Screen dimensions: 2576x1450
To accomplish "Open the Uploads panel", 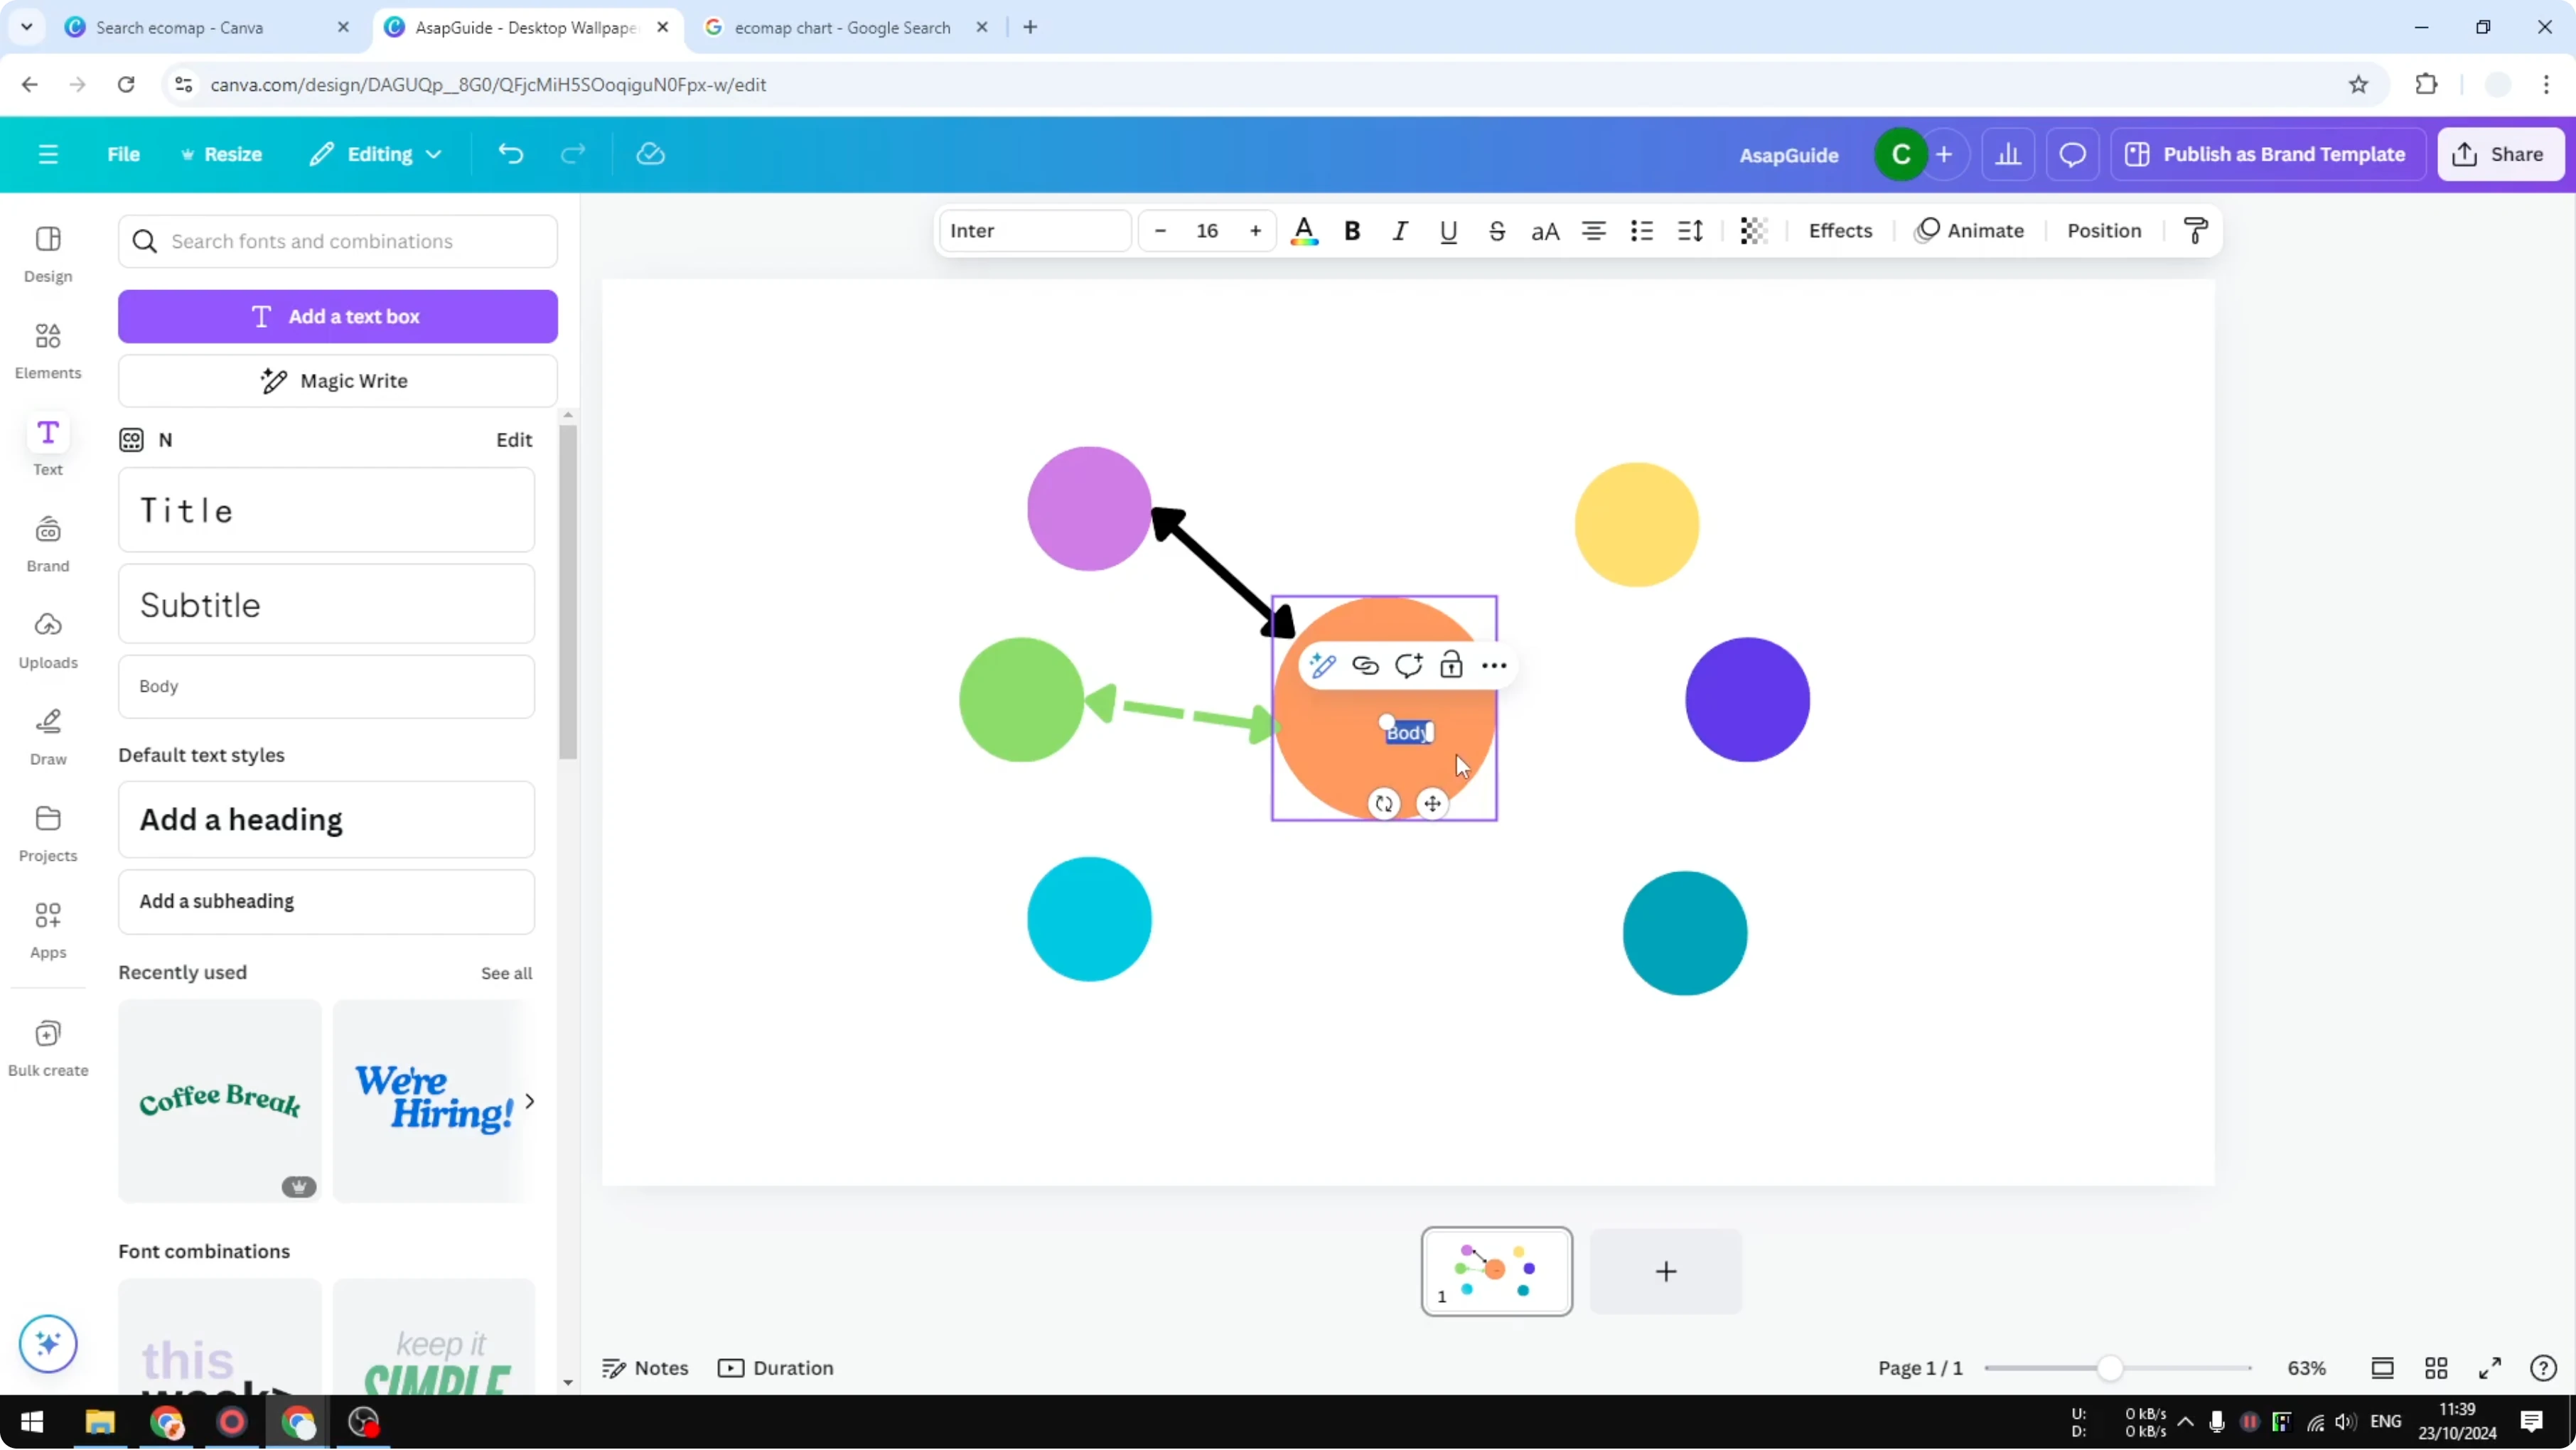I will tap(47, 640).
